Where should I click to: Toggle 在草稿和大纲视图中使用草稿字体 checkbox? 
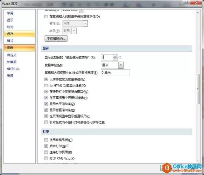(x=46, y=16)
